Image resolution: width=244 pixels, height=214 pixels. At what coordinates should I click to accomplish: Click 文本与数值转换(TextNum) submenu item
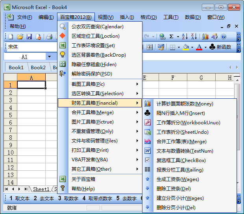[190, 151]
